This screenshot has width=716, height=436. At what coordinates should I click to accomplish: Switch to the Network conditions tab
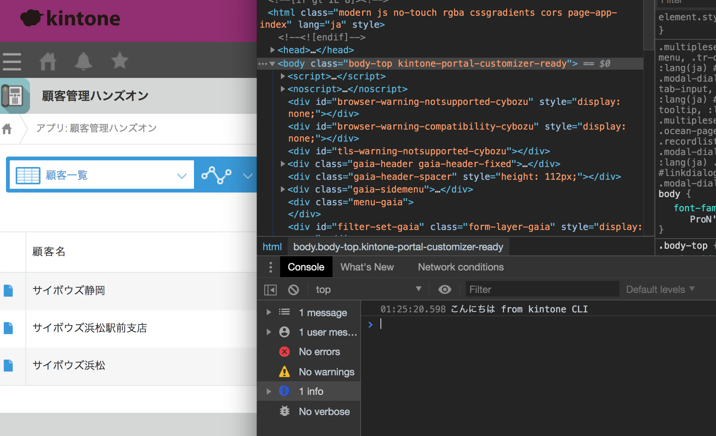[461, 267]
